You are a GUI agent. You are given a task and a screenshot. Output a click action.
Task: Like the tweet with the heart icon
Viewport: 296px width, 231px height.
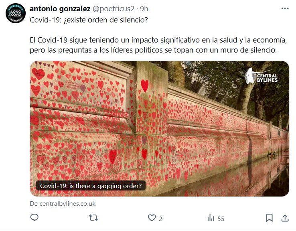[x=152, y=218]
